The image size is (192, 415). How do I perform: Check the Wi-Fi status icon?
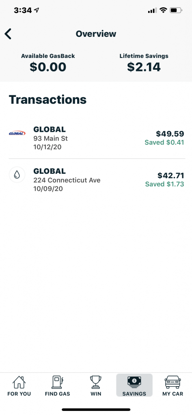(163, 11)
